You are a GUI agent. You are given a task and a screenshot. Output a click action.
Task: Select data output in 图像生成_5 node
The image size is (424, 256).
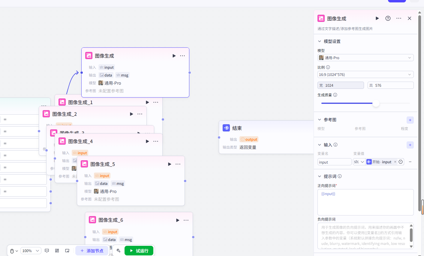pos(101,183)
